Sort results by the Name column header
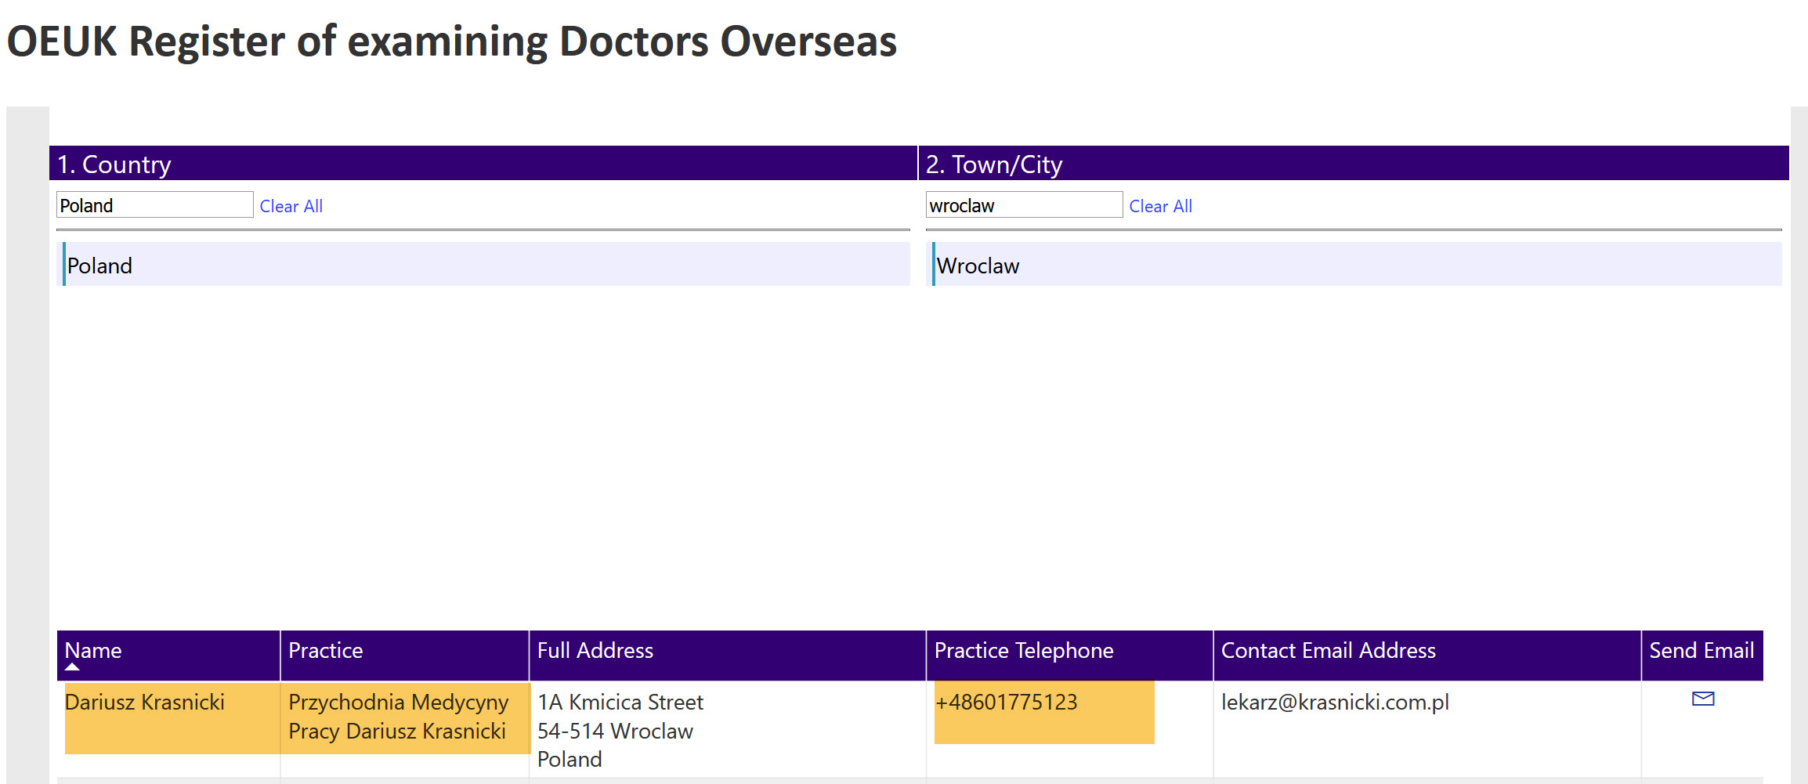The width and height of the screenshot is (1808, 784). 93,650
